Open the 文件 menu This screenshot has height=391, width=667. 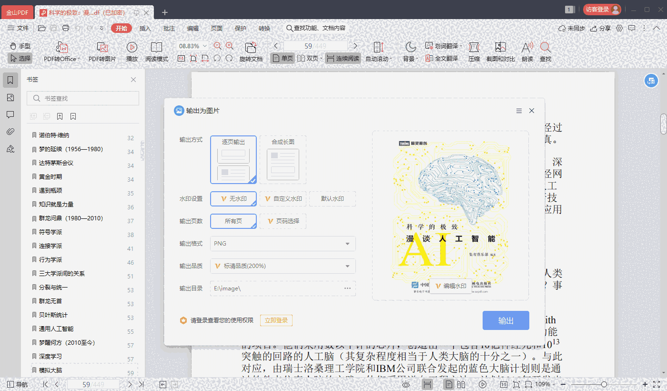tap(19, 28)
